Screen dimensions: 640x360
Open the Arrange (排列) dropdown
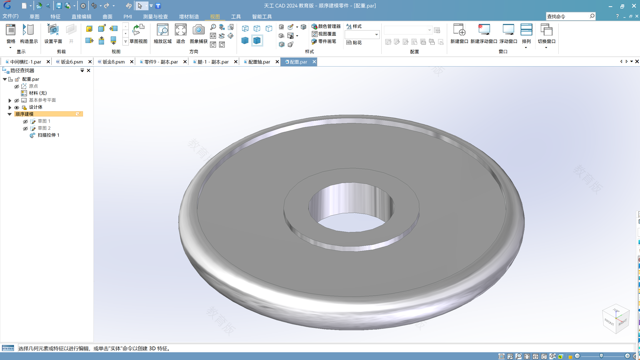(526, 47)
